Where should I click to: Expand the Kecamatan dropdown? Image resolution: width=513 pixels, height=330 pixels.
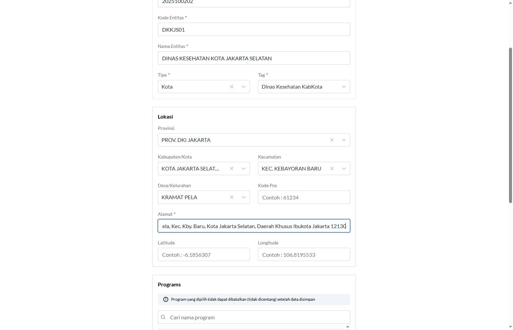(344, 168)
